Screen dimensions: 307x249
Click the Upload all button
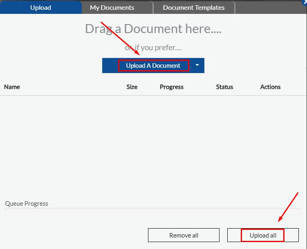click(263, 235)
